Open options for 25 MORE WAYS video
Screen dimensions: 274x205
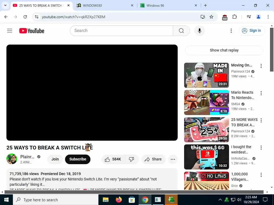point(261,120)
